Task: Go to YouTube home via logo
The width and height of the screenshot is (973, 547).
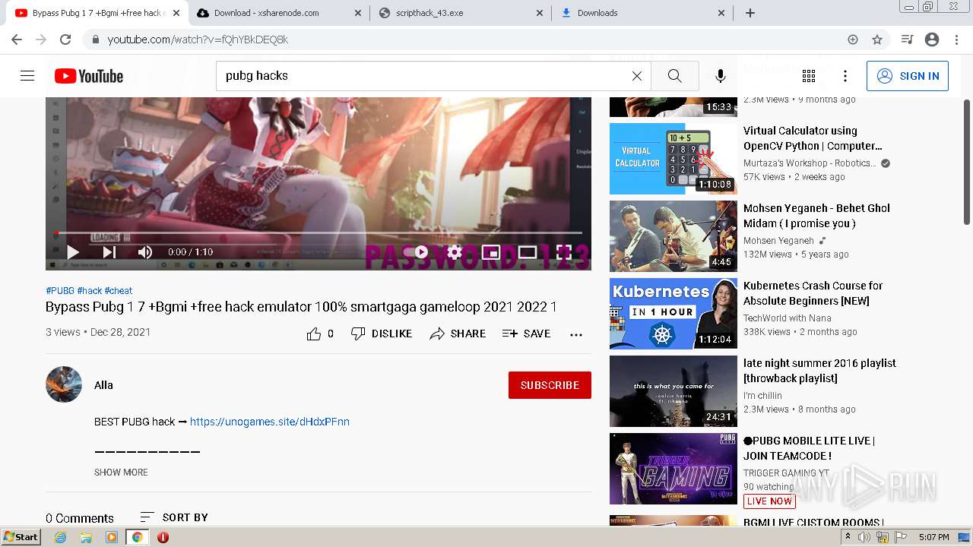Action: [x=89, y=76]
